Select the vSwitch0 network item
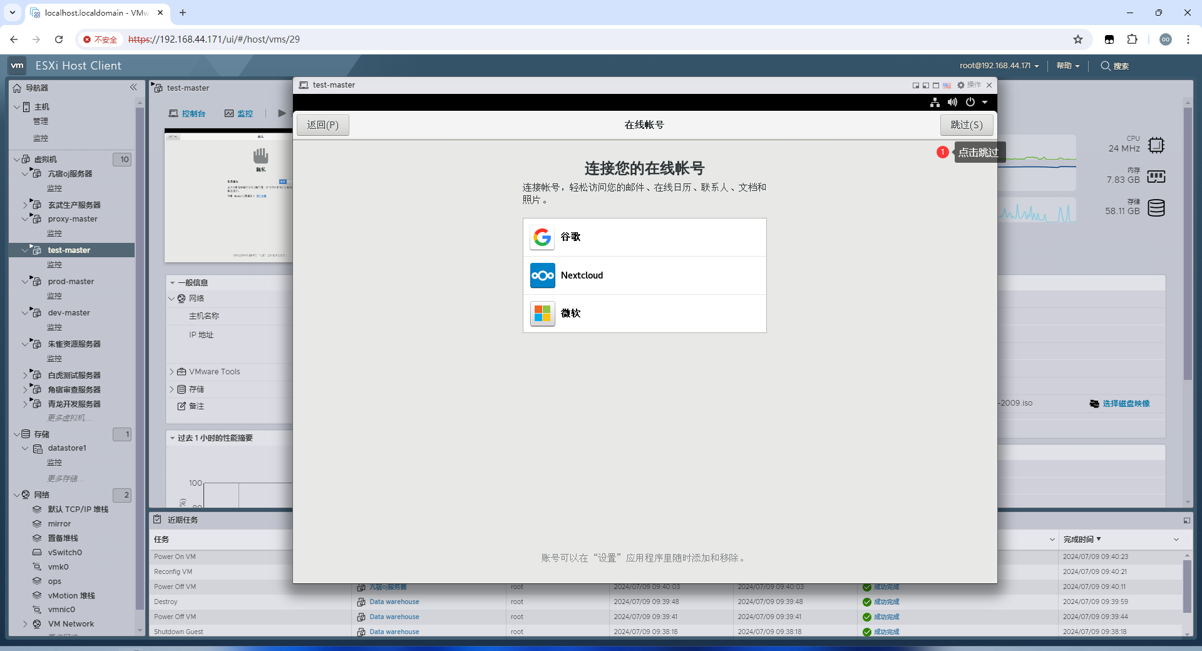Image resolution: width=1202 pixels, height=651 pixels. (x=65, y=553)
